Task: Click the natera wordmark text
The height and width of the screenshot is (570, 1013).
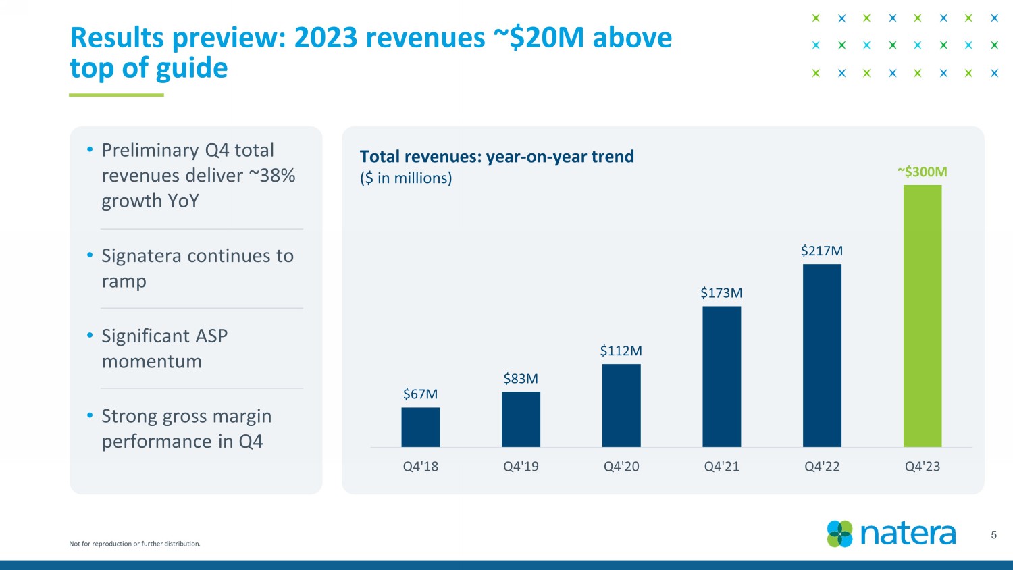Action: point(908,534)
